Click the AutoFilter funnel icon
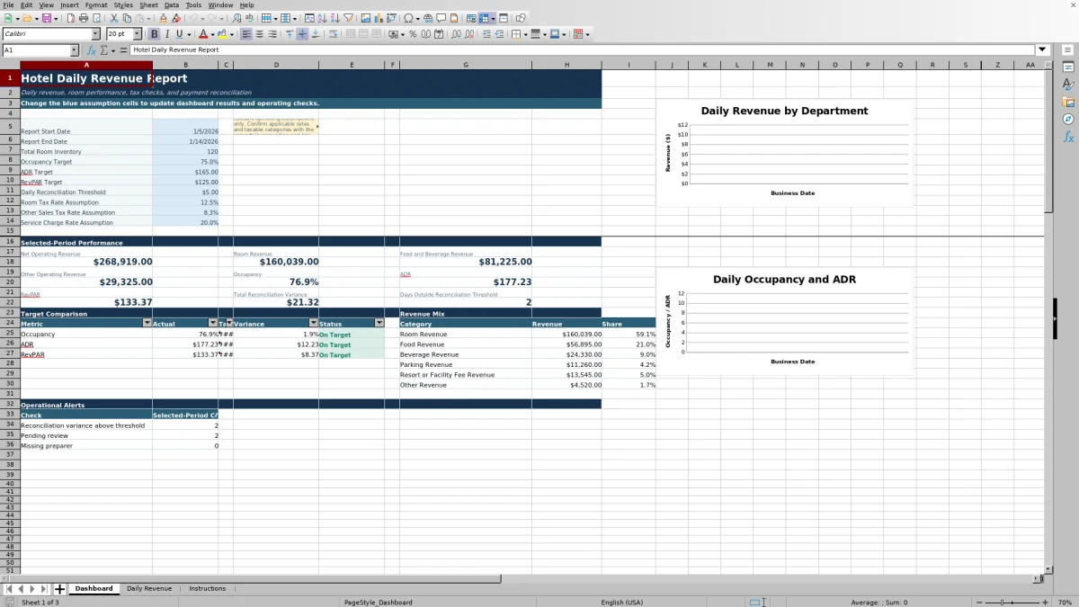Image resolution: width=1079 pixels, height=607 pixels. [x=348, y=18]
